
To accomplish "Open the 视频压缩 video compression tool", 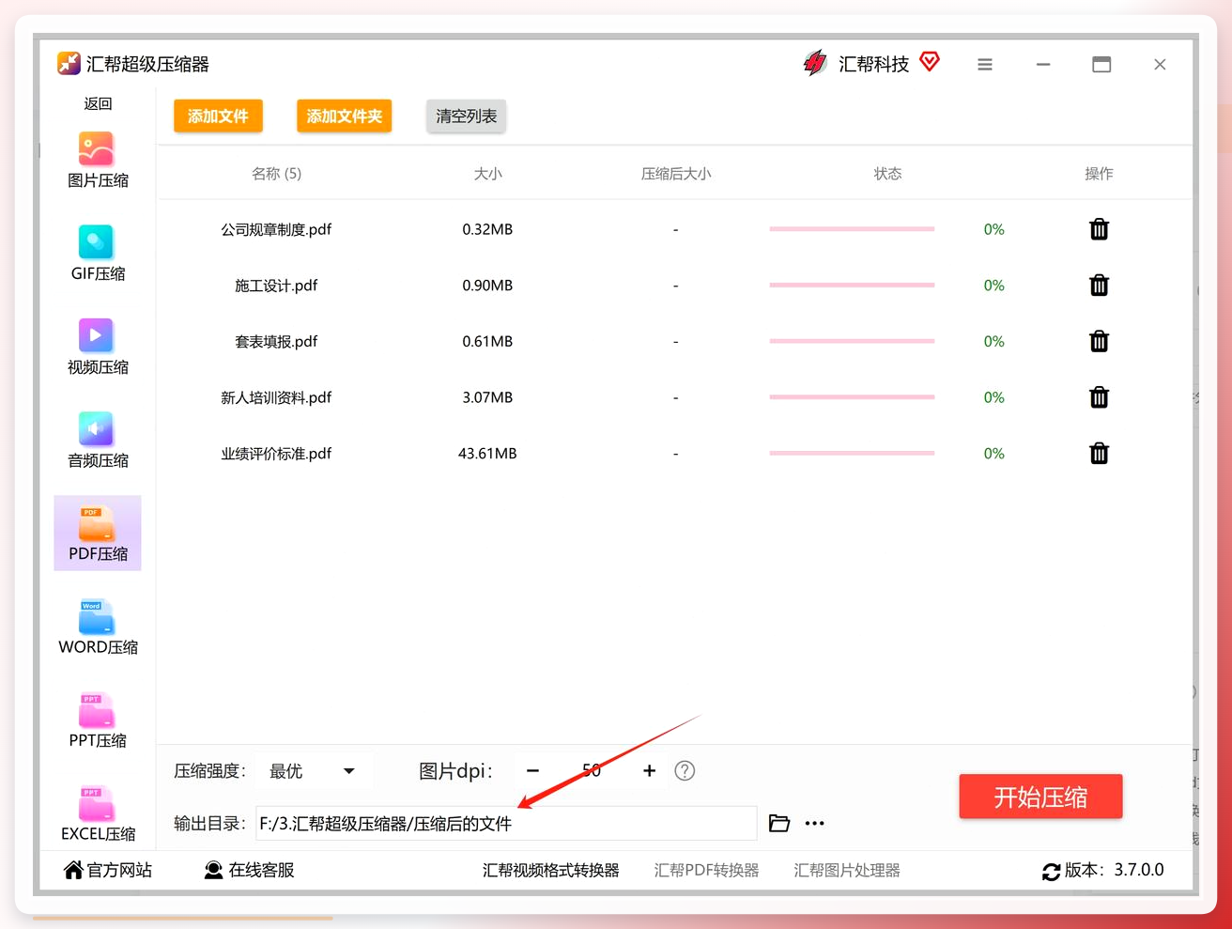I will pos(97,347).
